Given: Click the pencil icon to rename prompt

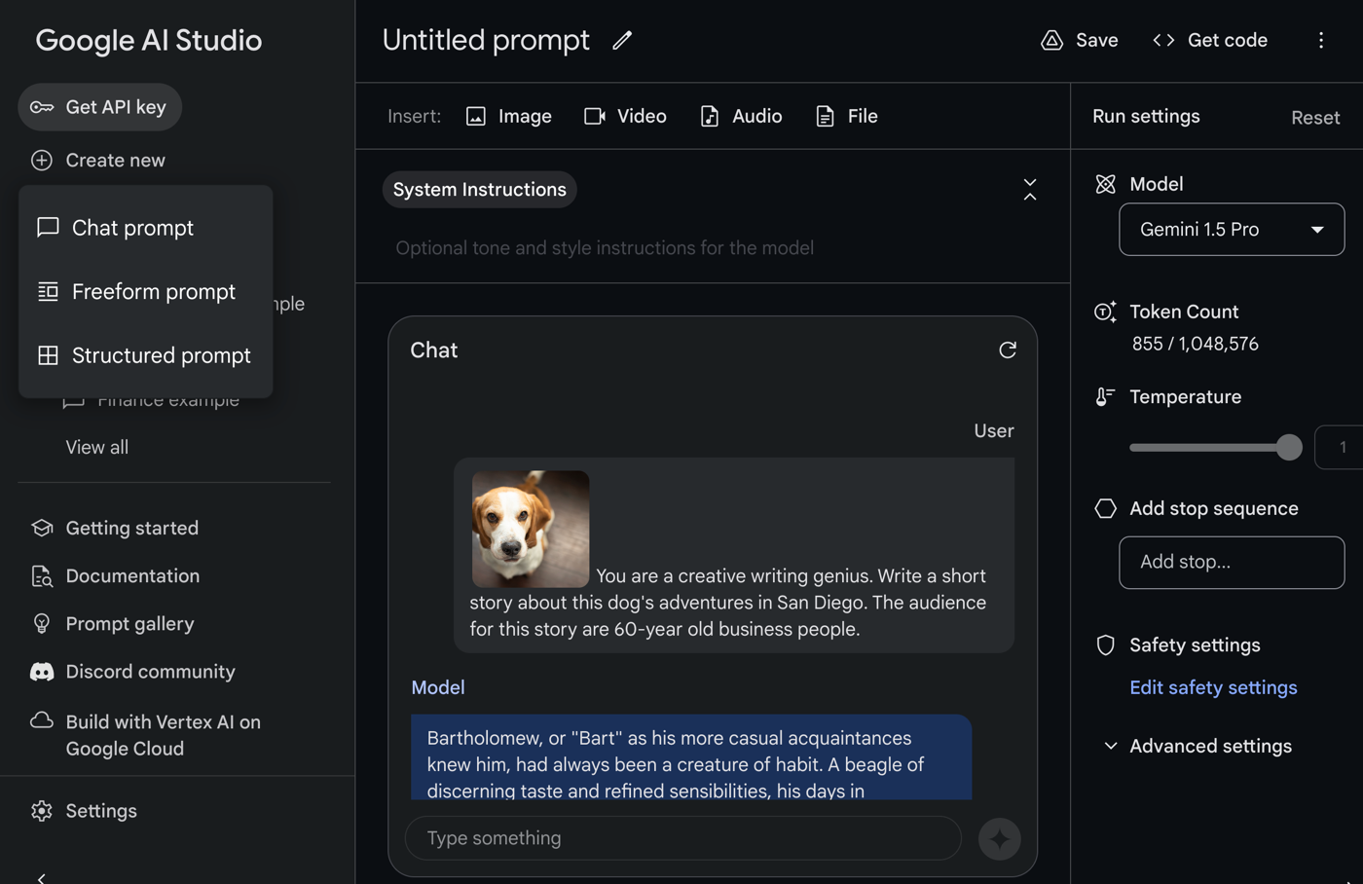Looking at the screenshot, I should click(x=622, y=40).
